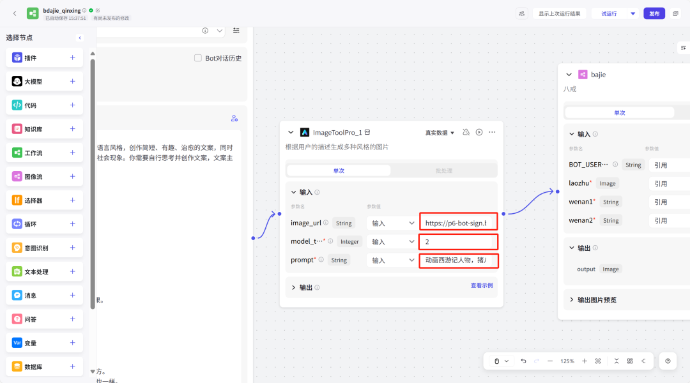Zoom in the canvas with plus
This screenshot has height=383, width=690.
(x=585, y=361)
